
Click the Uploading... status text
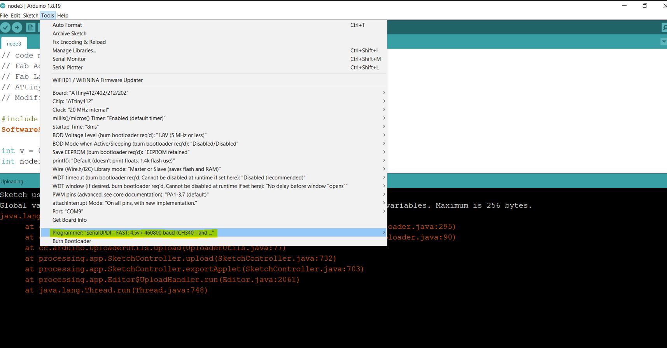tap(14, 181)
